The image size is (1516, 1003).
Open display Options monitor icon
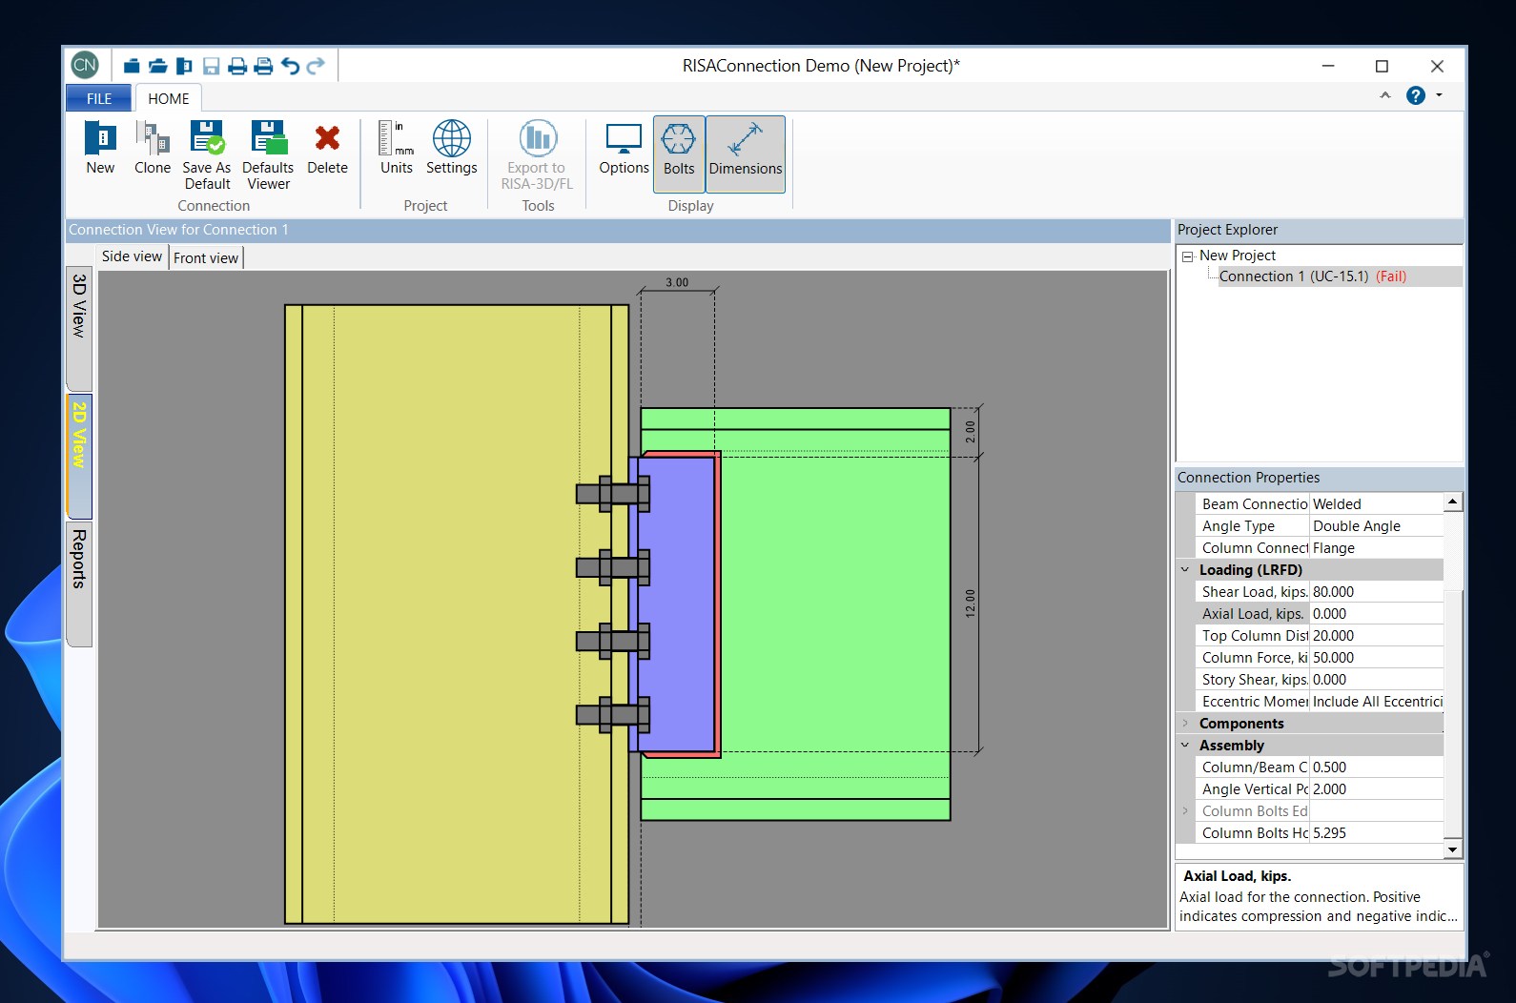coord(624,148)
